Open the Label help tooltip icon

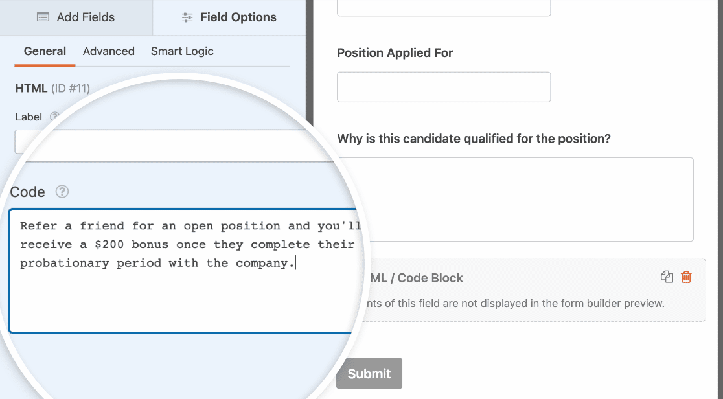tap(54, 117)
